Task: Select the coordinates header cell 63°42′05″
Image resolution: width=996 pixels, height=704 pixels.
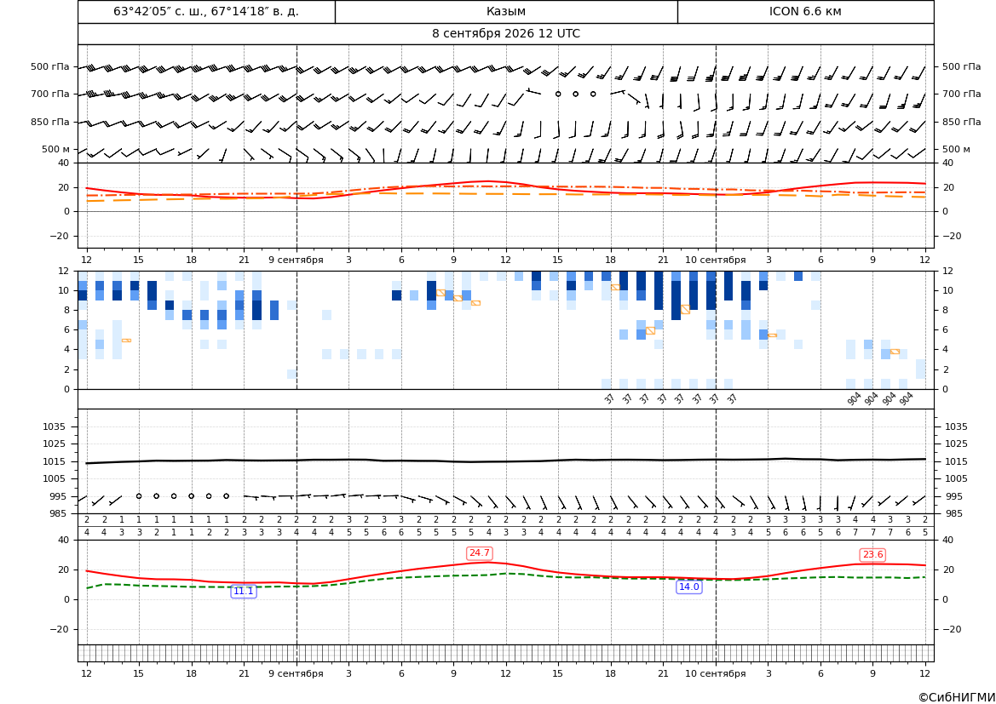Action: (x=206, y=11)
